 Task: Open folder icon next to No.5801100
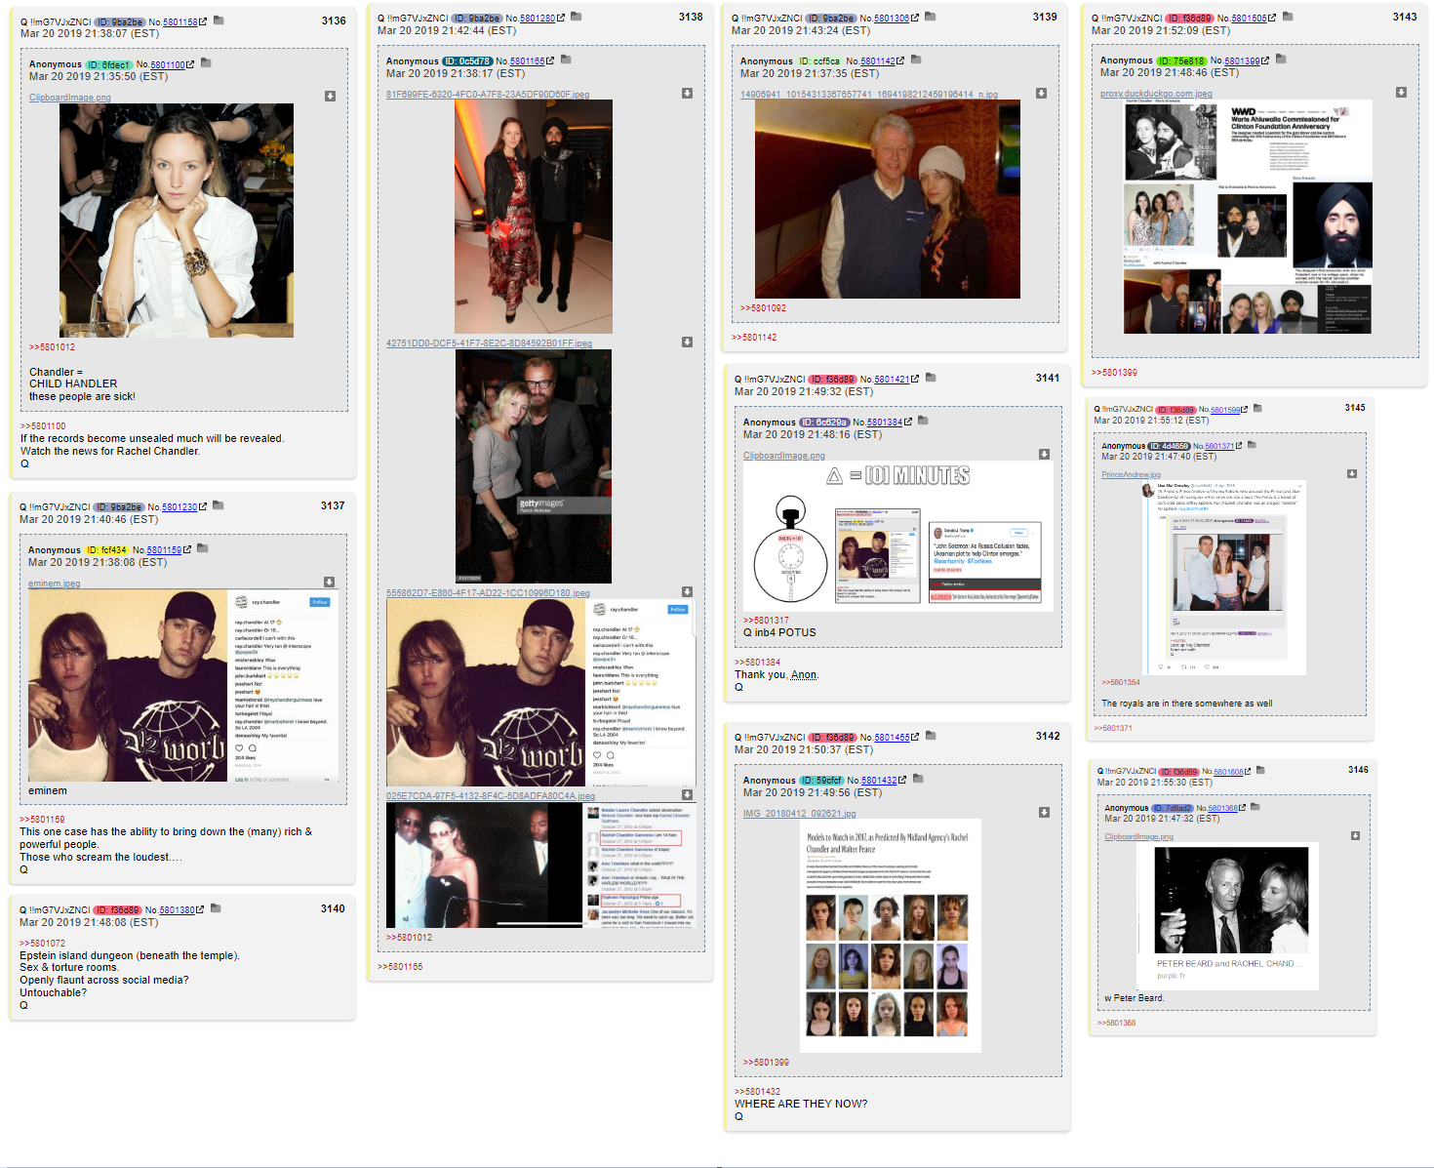pyautogui.click(x=206, y=63)
